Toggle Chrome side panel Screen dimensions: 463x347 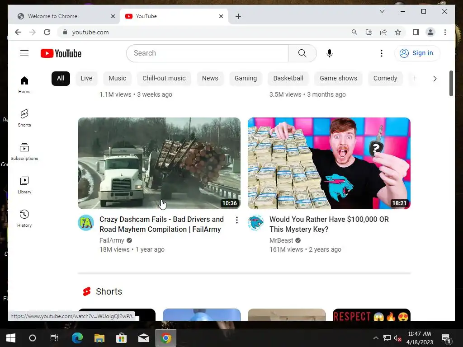tap(416, 32)
